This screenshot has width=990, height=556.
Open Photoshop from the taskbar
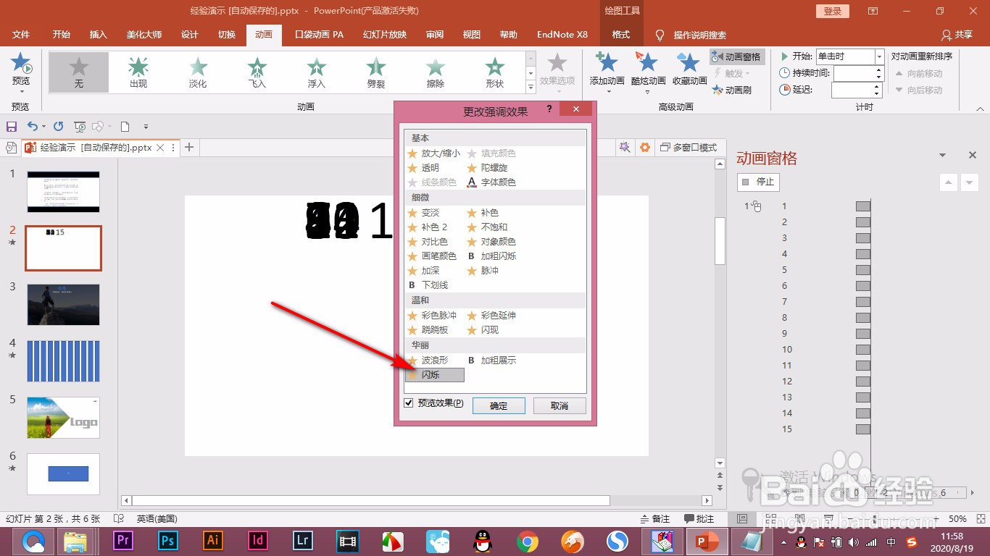(x=167, y=541)
